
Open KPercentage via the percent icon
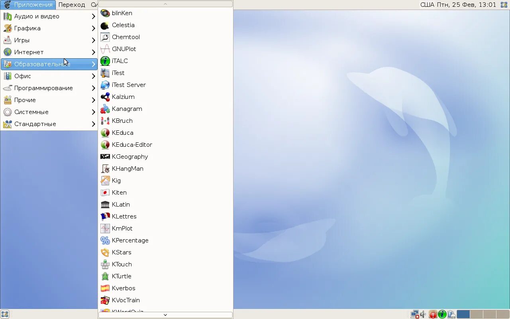(105, 240)
